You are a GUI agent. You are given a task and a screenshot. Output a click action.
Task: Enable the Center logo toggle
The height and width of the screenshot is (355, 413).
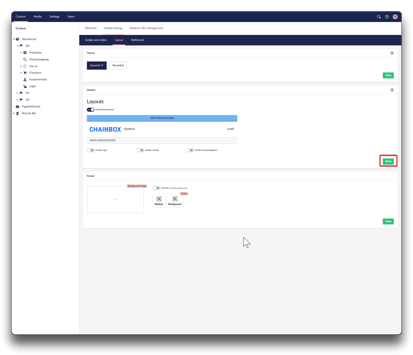91,150
